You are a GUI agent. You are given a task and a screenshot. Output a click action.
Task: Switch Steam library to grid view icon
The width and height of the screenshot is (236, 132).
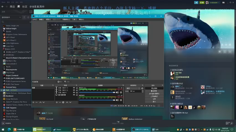click(x=31, y=12)
